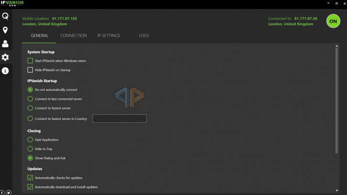Image resolution: width=347 pixels, height=195 pixels.
Task: Switch to the CONNECTION tab
Action: click(73, 36)
